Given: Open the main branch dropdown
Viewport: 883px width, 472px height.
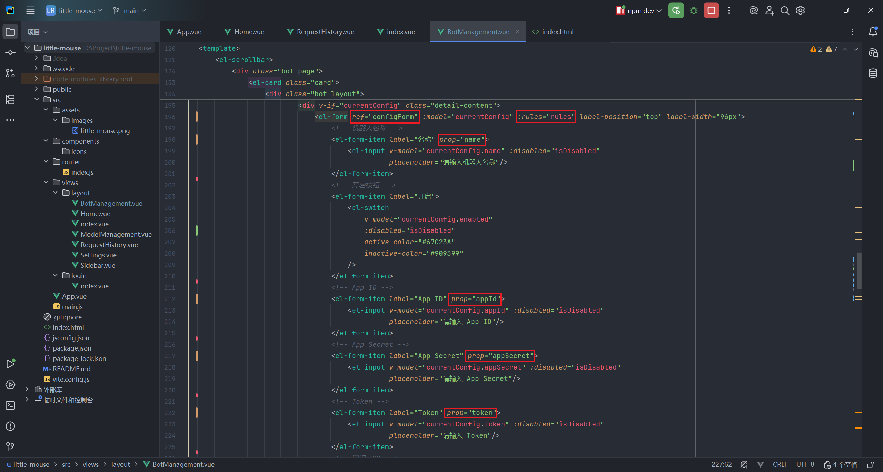Looking at the screenshot, I should (130, 11).
